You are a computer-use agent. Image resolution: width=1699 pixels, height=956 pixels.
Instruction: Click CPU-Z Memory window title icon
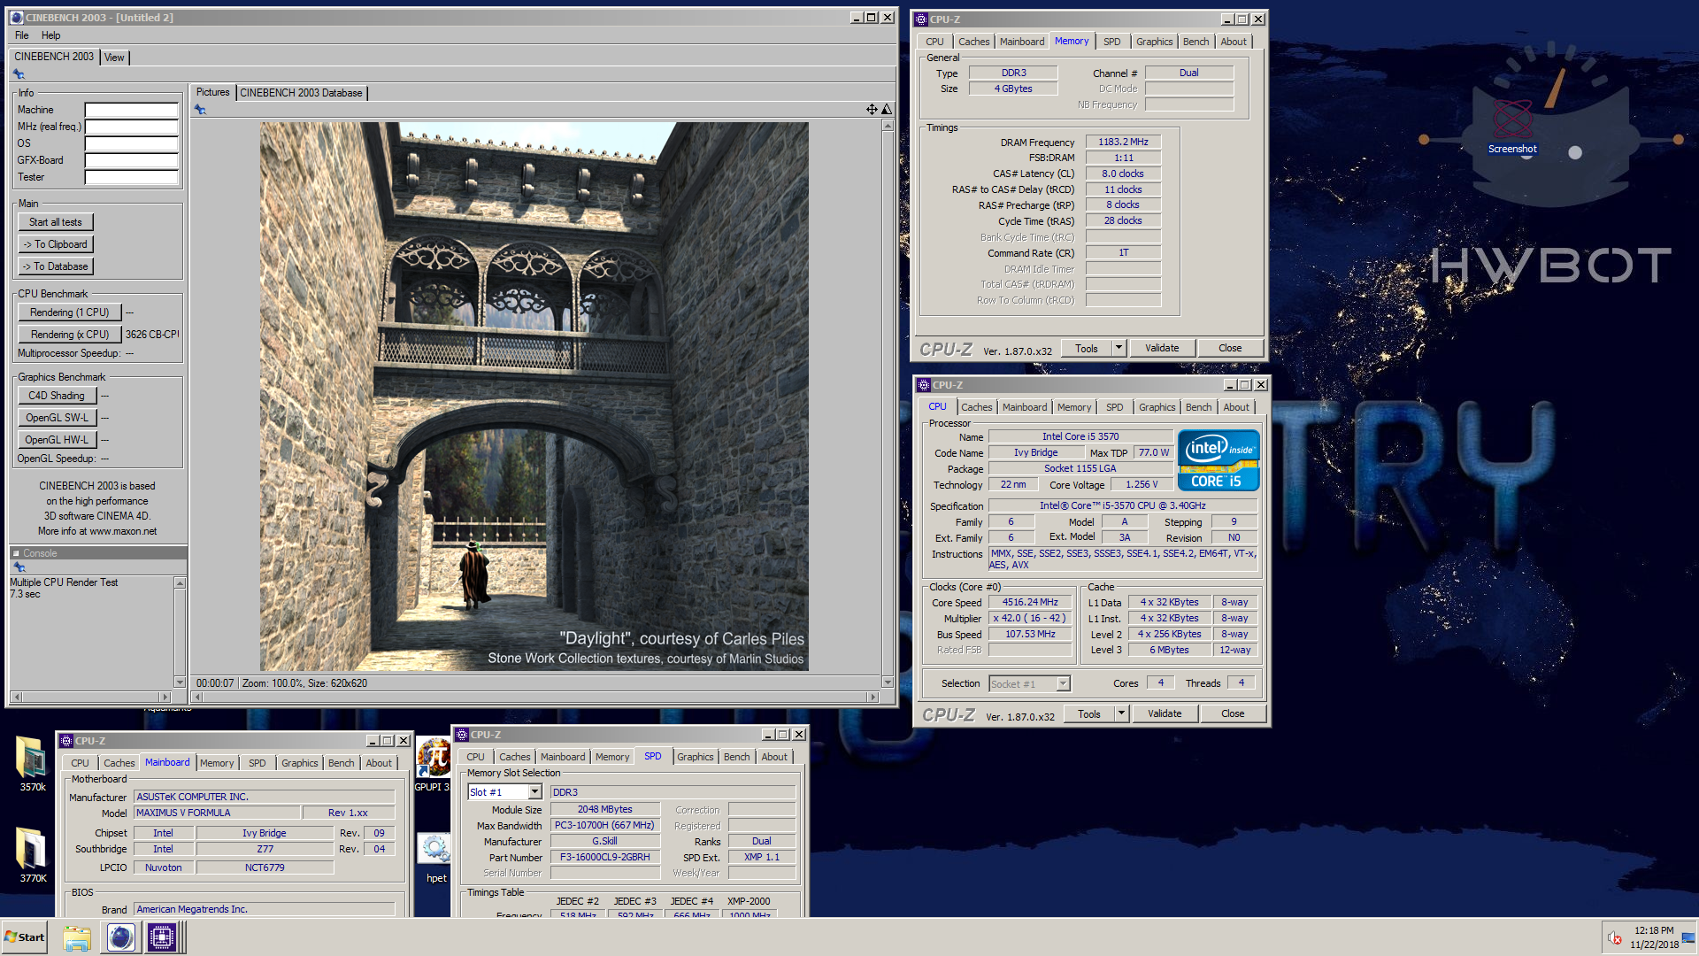[x=921, y=19]
